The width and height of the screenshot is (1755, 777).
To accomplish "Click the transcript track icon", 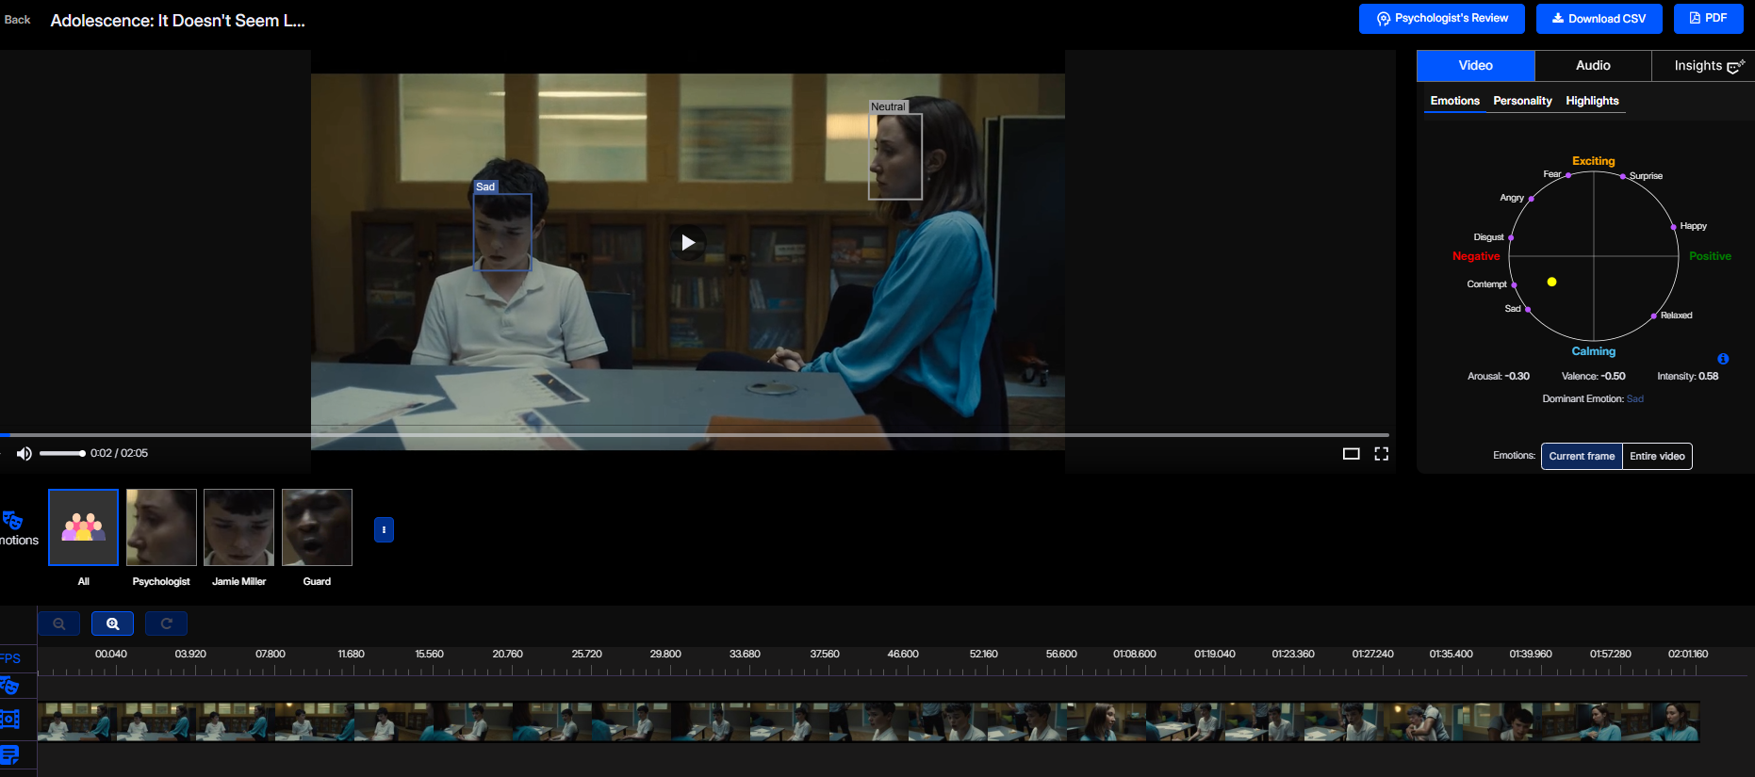I will coord(9,754).
